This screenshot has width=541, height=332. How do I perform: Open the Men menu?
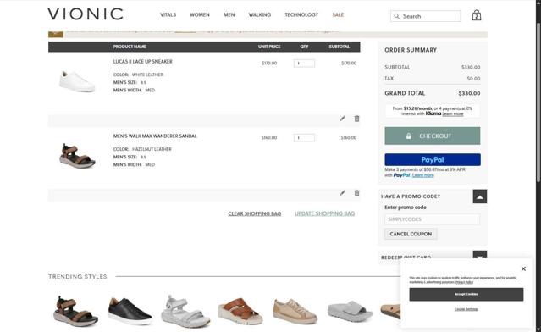pos(229,15)
